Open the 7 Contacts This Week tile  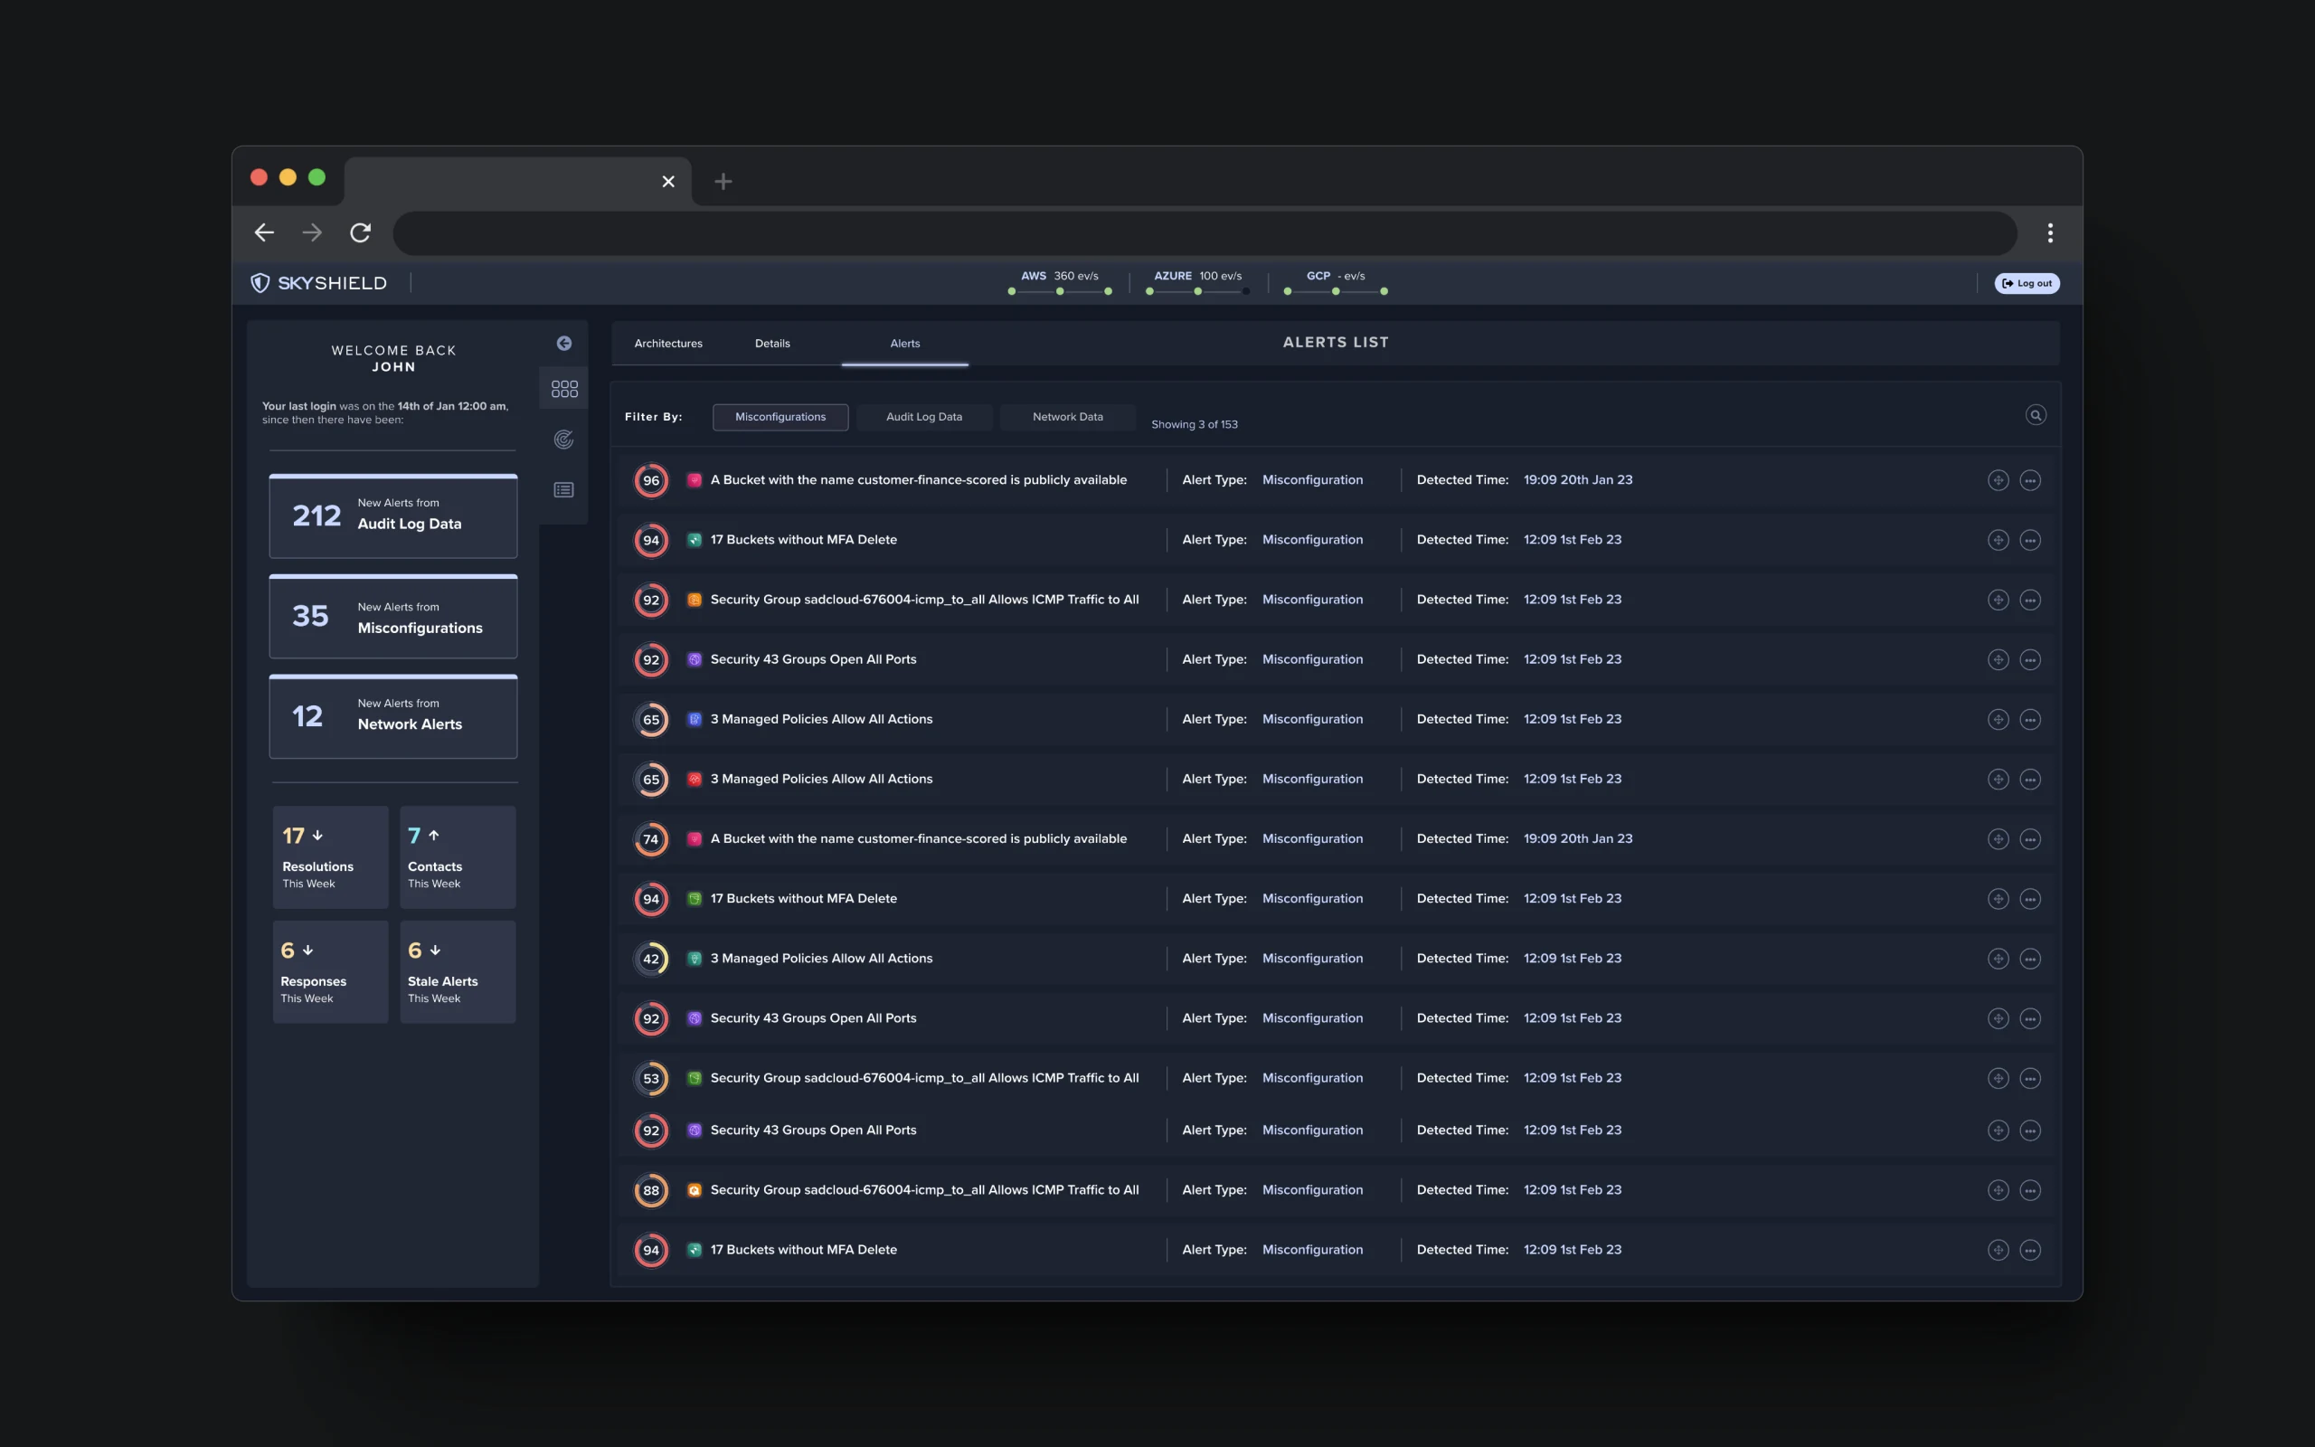(458, 856)
